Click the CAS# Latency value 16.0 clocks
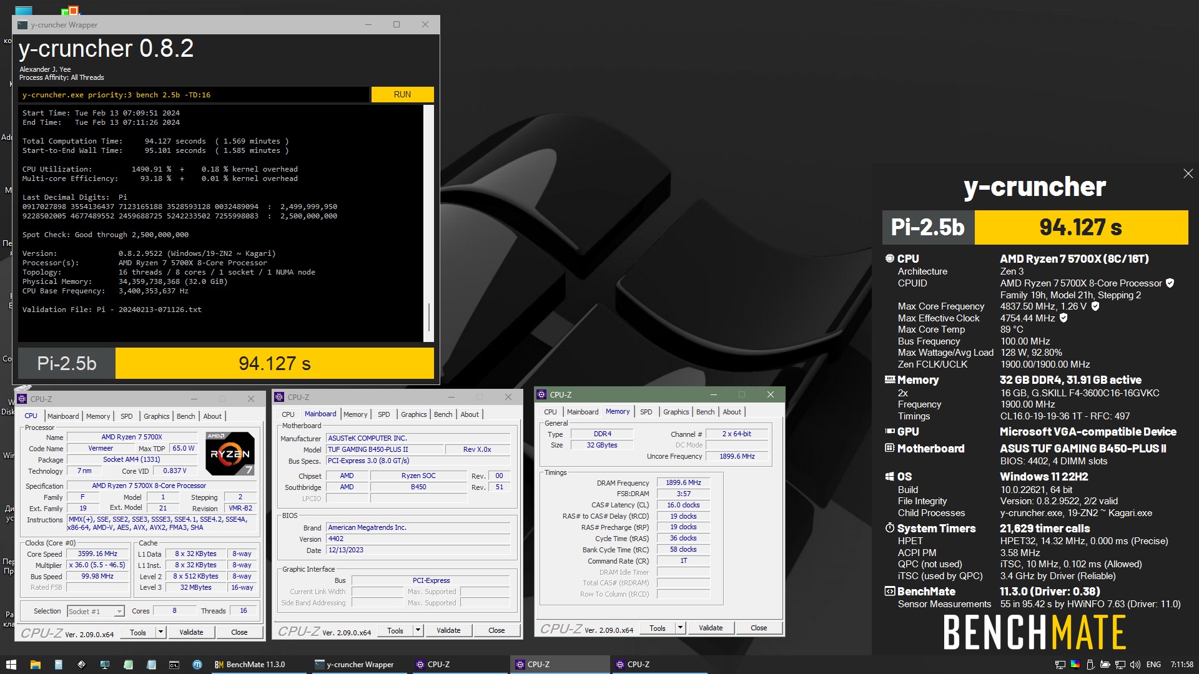 click(x=683, y=506)
